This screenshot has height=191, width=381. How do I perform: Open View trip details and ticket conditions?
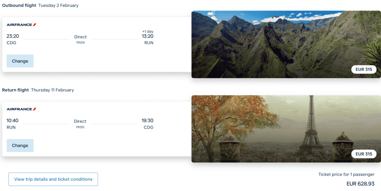[x=53, y=179]
